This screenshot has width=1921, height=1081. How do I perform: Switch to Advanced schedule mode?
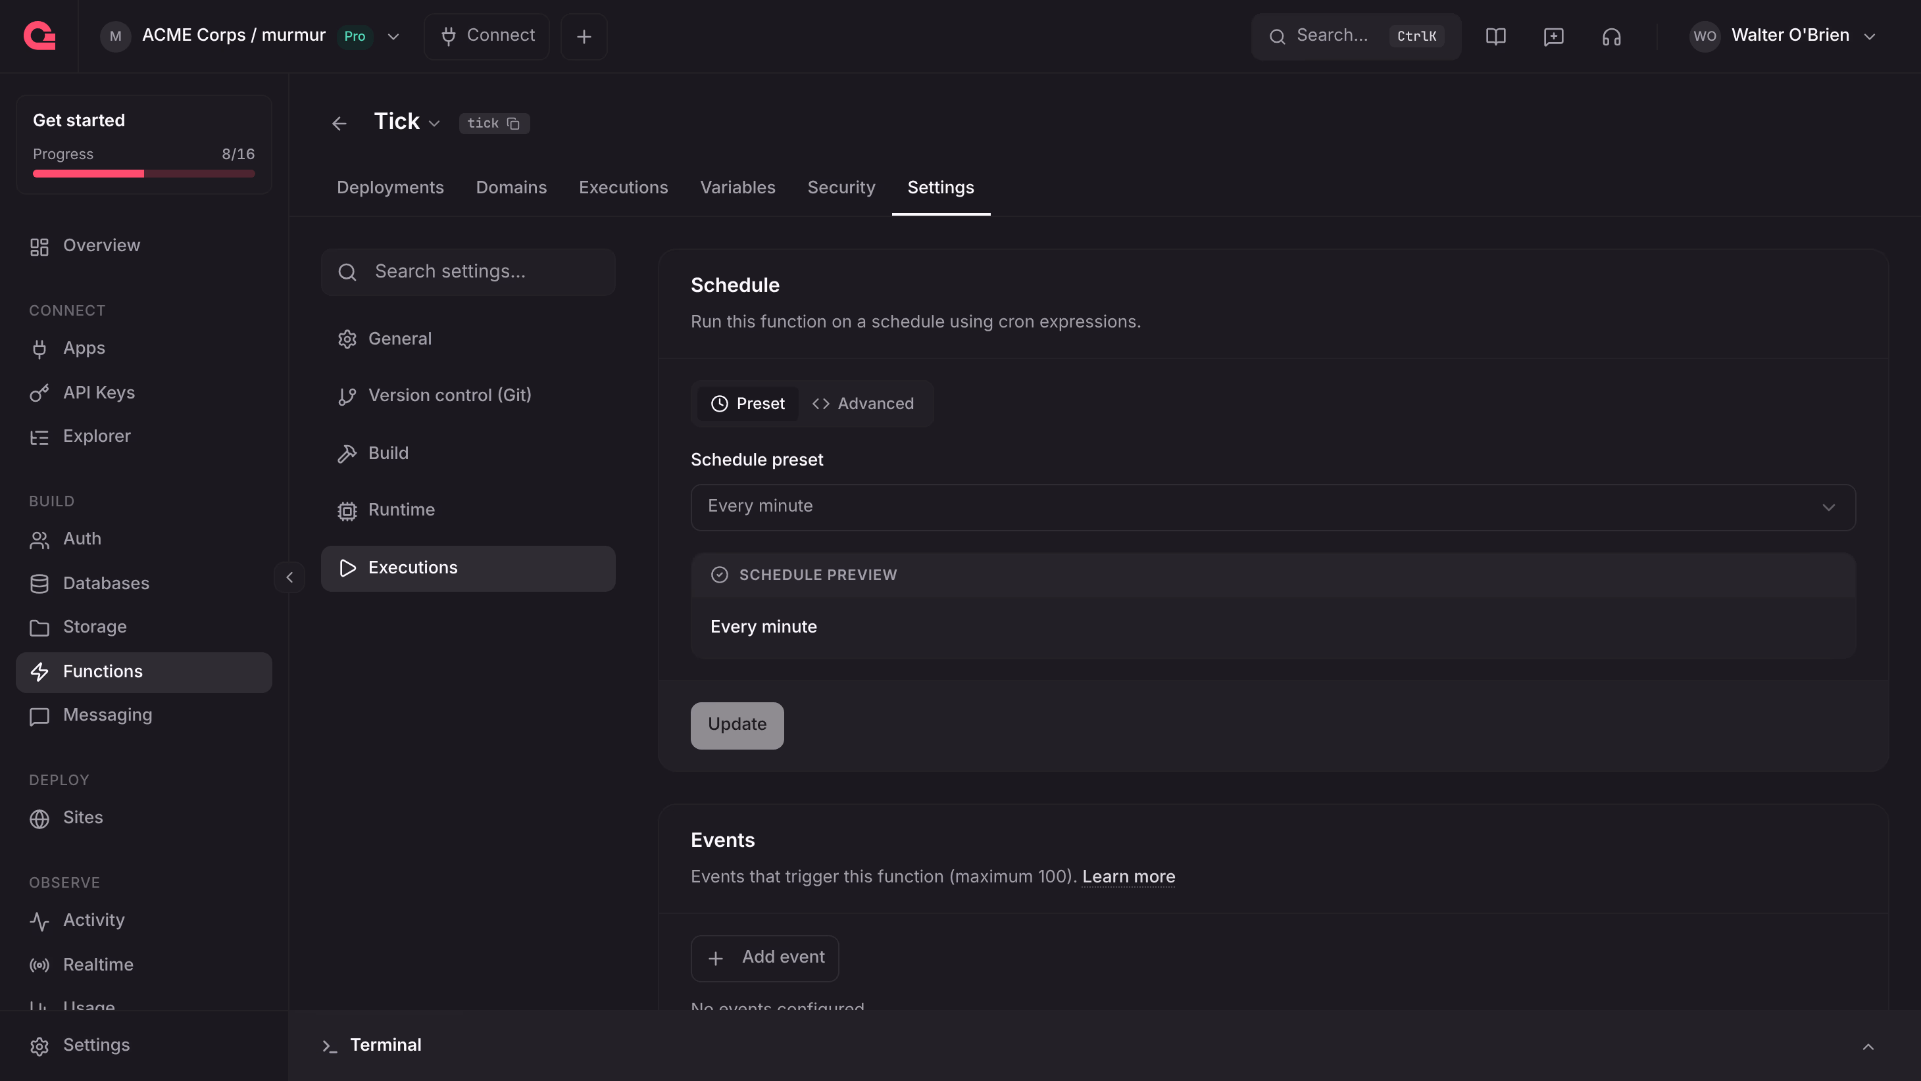(x=863, y=403)
